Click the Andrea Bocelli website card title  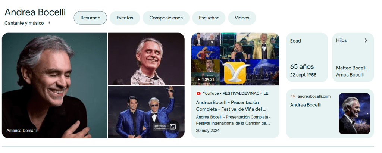305,105
